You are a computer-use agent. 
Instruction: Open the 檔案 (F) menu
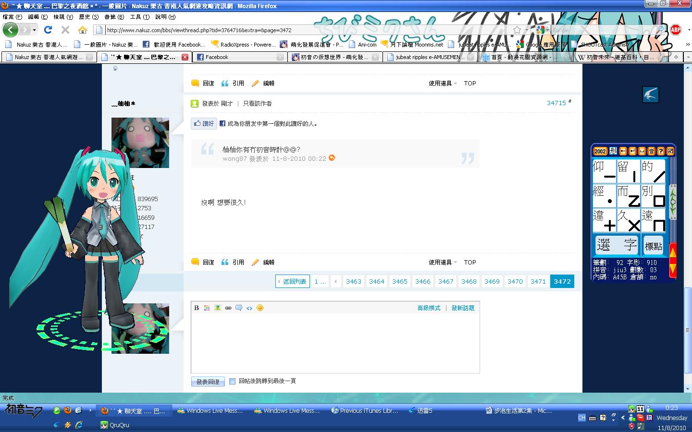pos(12,17)
